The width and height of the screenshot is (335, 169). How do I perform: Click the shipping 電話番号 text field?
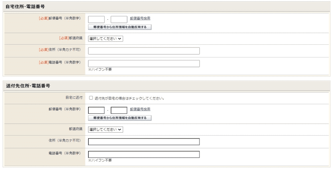point(144,154)
